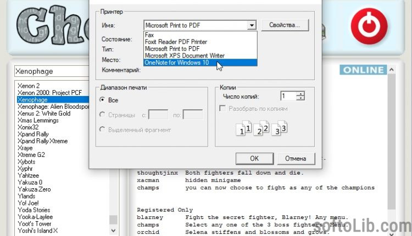The height and width of the screenshot is (236, 412).
Task: Click the game list scrollbar thumb
Action: click(113, 220)
